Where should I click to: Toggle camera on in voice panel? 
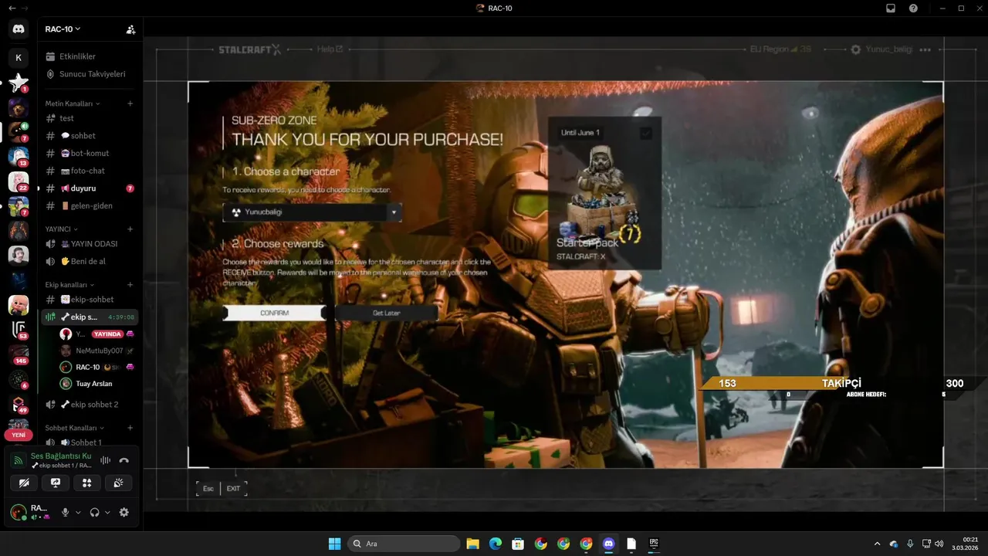[x=24, y=483]
